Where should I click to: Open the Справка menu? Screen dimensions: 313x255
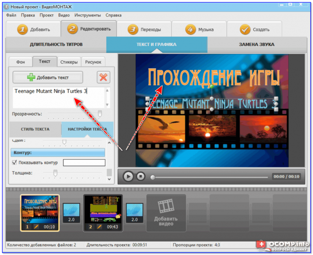click(x=113, y=15)
